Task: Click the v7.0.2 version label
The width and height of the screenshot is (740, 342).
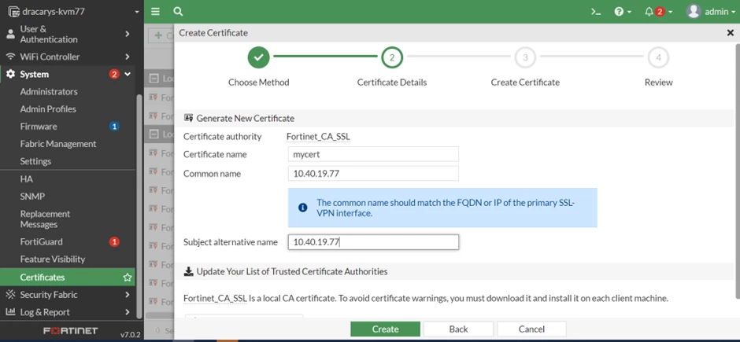Action: click(130, 334)
